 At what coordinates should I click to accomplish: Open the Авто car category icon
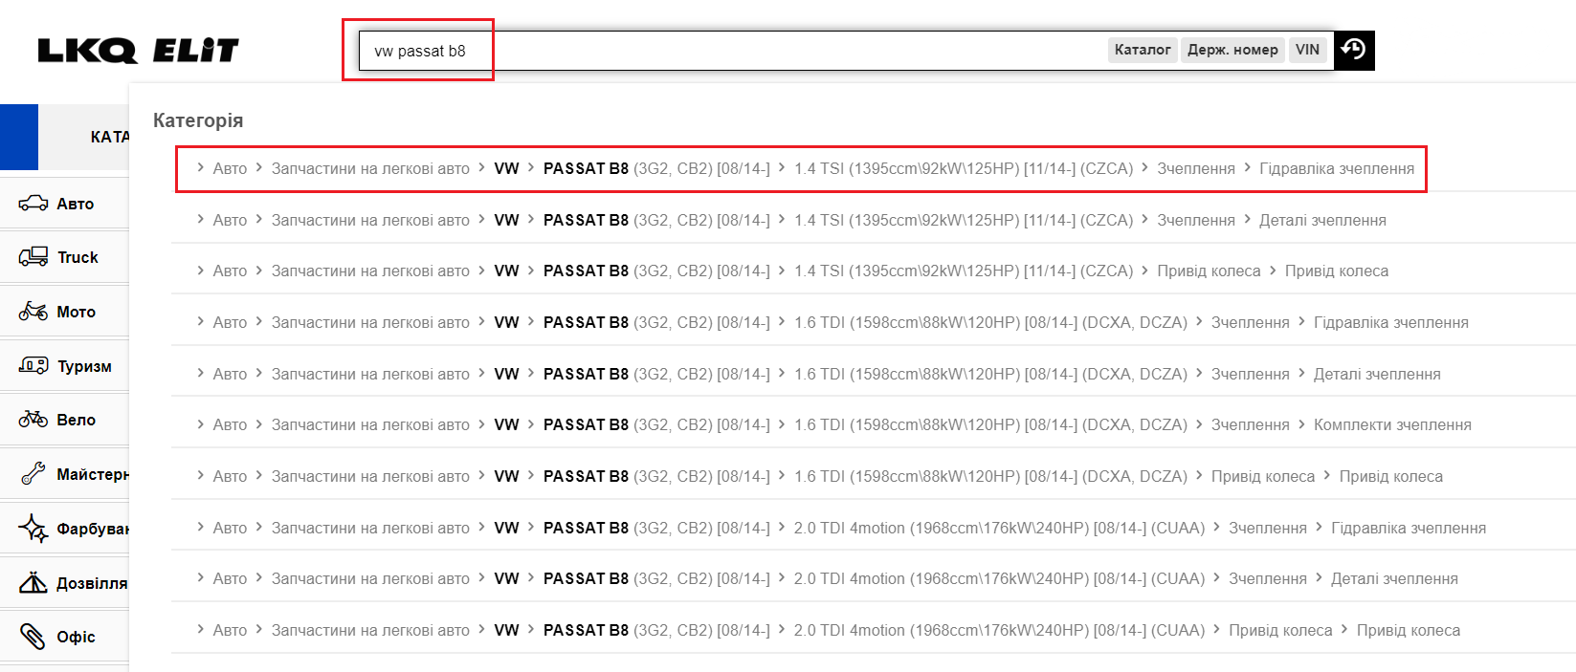pyautogui.click(x=33, y=204)
